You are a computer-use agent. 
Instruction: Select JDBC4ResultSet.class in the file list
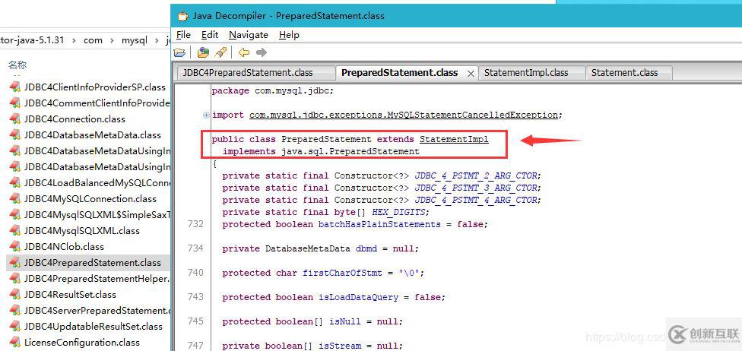click(x=70, y=294)
